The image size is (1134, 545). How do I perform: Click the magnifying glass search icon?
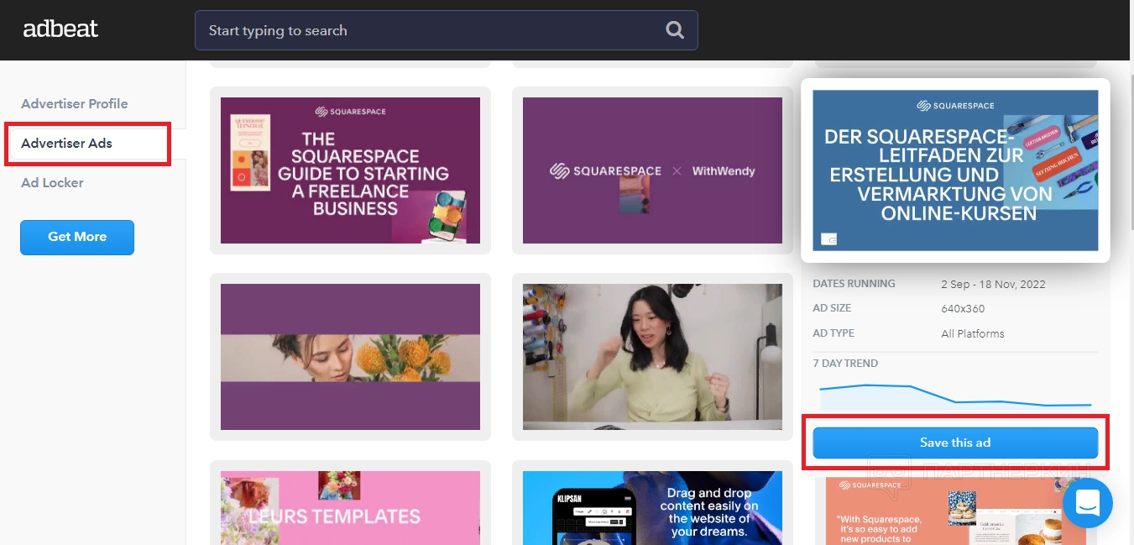point(674,30)
